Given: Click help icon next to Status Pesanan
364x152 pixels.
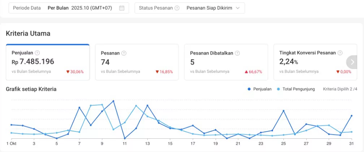Looking at the screenshot, I should point(177,8).
